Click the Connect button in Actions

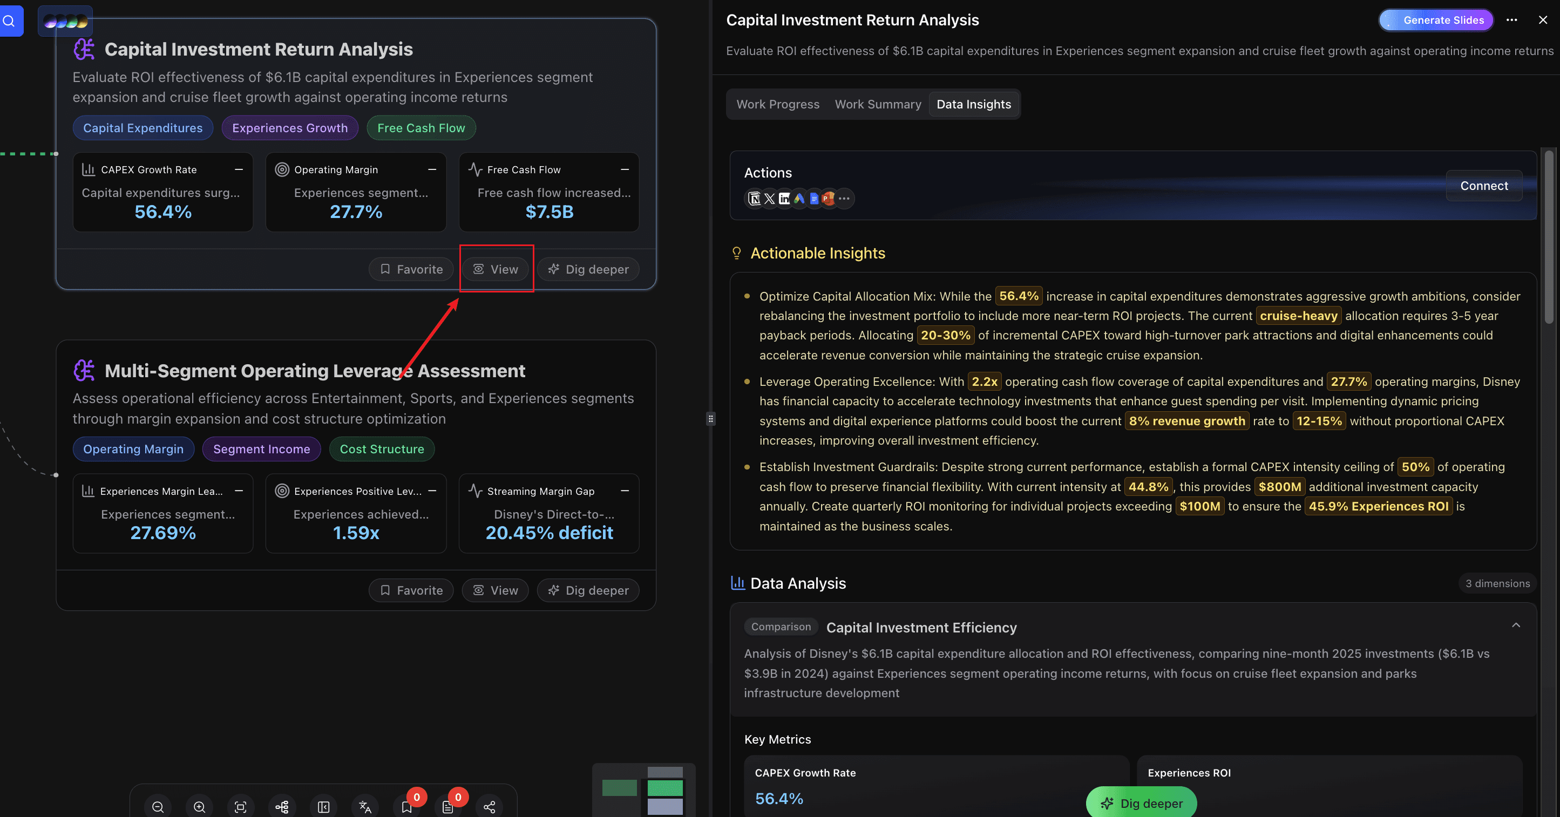pos(1484,186)
